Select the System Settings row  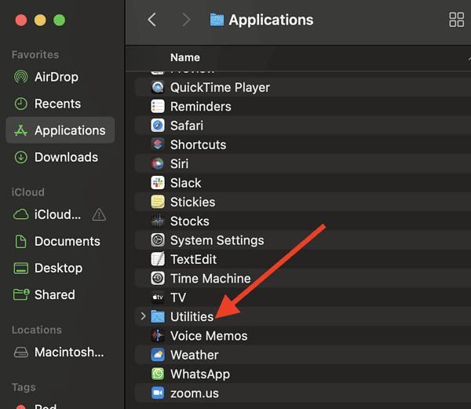(217, 240)
